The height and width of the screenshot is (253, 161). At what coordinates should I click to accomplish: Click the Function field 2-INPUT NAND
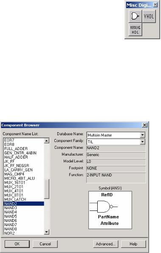(116, 178)
